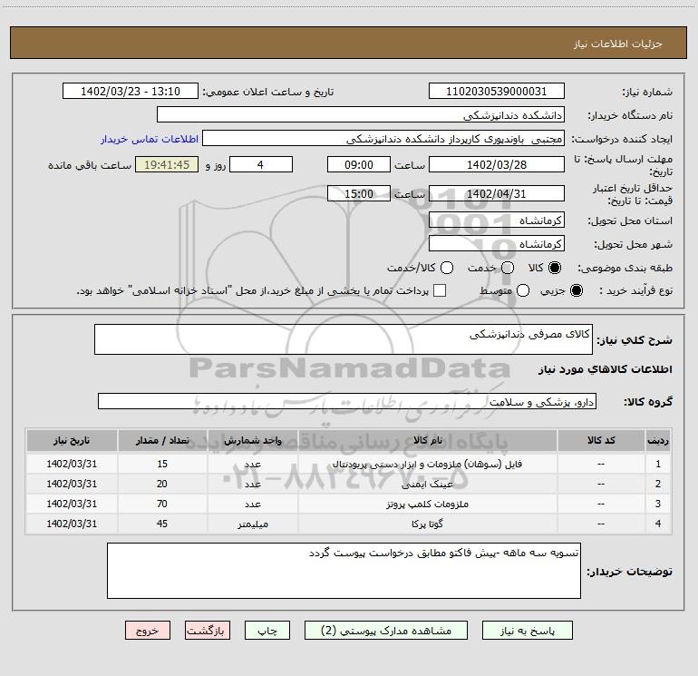Open the اطلاعات تماس خریدار link

click(150, 139)
